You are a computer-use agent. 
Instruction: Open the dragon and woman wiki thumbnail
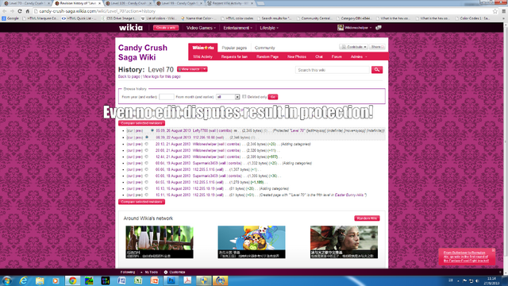coord(344,242)
